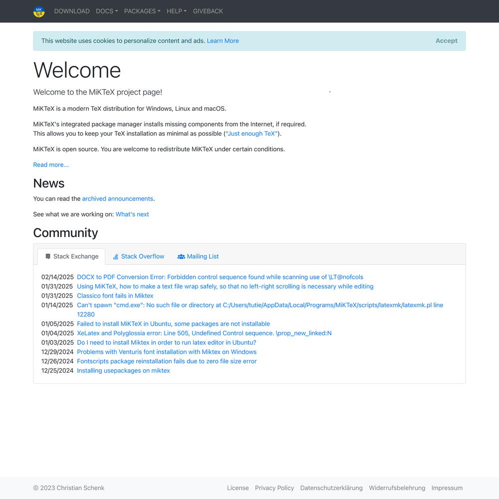Screen dimensions: 499x499
Task: Open the Privacy Policy footer link
Action: click(x=274, y=488)
